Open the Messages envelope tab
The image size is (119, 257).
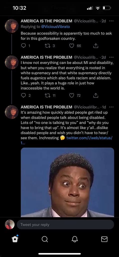click(104, 239)
